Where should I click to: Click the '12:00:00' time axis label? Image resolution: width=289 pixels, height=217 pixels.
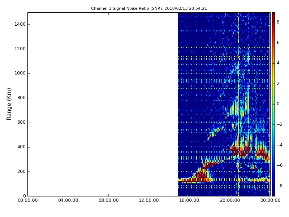pos(149,200)
